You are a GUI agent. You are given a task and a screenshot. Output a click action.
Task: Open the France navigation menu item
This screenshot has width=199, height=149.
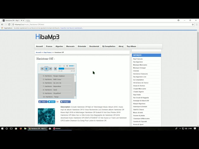point(49,46)
